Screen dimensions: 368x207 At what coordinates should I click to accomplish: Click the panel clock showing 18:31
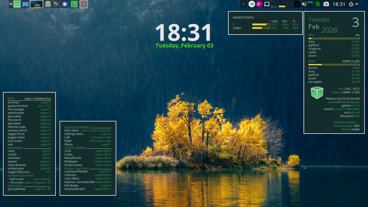pyautogui.click(x=339, y=4)
